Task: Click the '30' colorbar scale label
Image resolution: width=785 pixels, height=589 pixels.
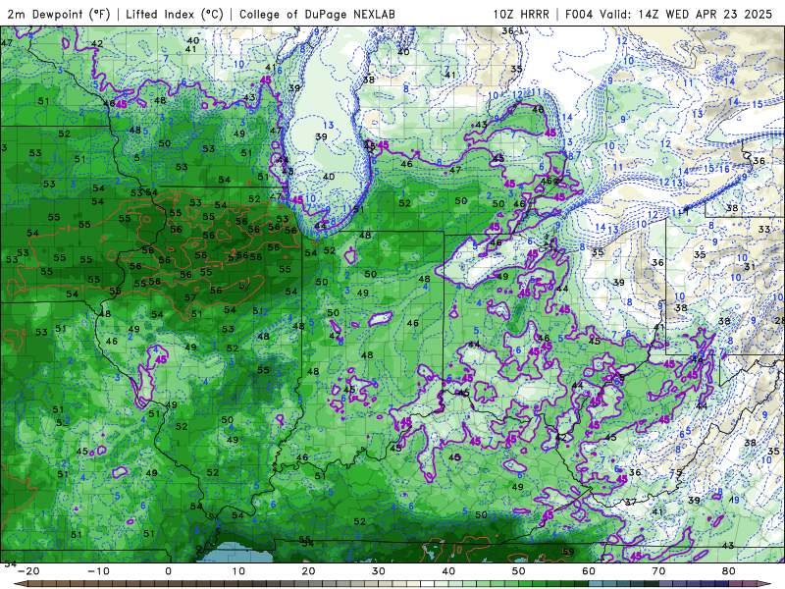Action: [x=379, y=571]
